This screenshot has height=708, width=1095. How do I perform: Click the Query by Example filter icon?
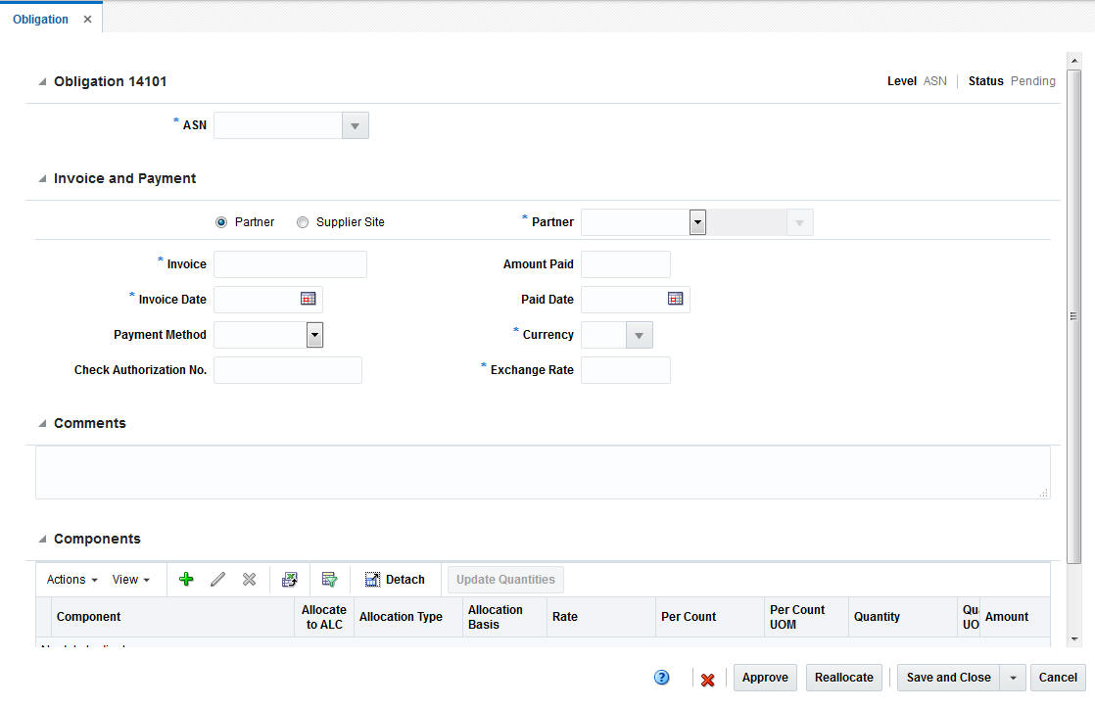(330, 580)
